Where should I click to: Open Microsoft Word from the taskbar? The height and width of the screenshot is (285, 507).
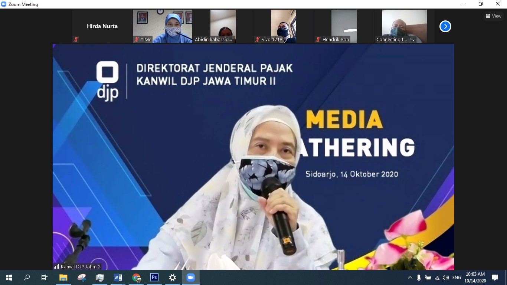pyautogui.click(x=118, y=278)
